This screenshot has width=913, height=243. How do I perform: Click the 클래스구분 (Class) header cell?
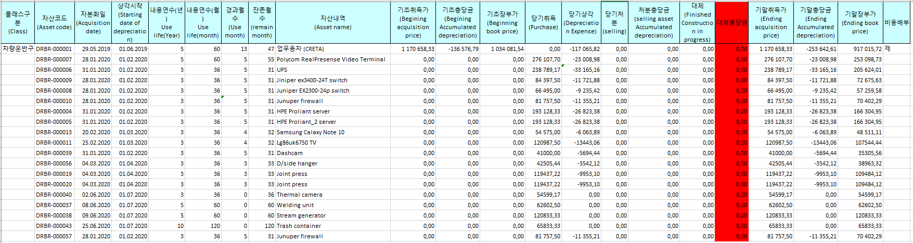pos(18,22)
